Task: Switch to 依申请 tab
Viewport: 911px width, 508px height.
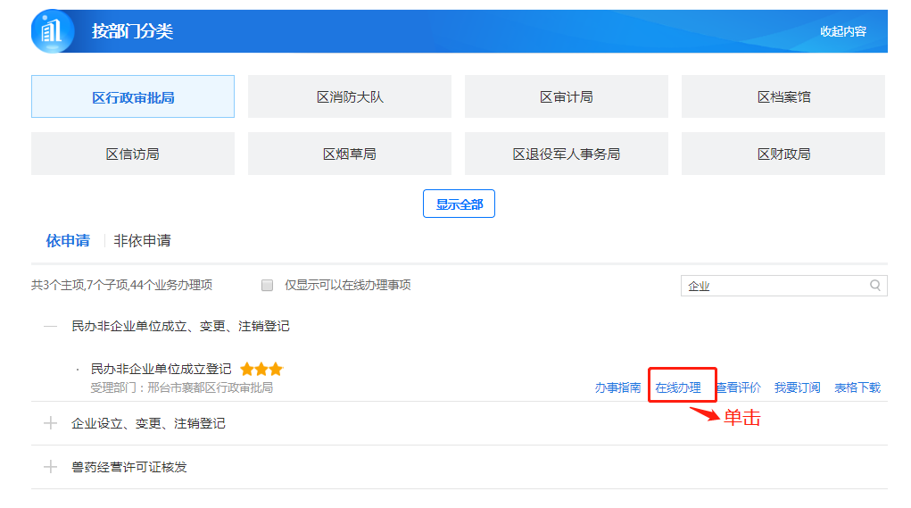Action: point(68,241)
